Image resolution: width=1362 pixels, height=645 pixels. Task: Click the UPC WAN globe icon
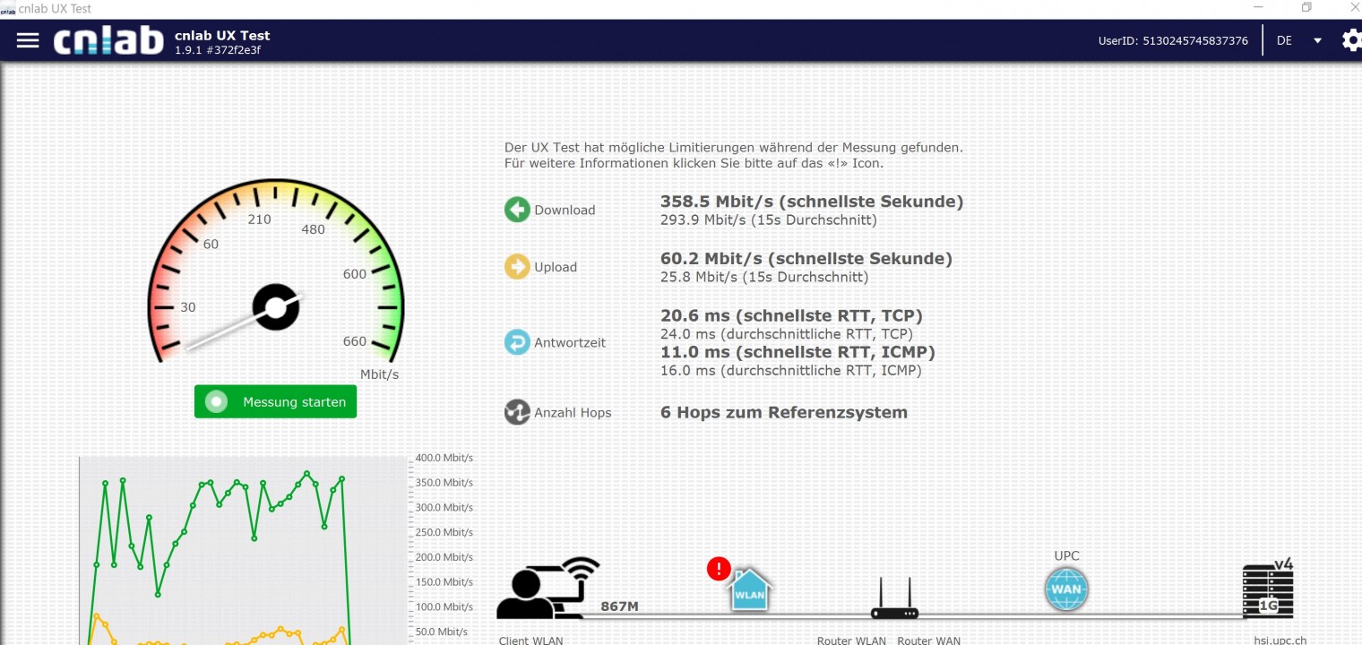[x=1066, y=590]
